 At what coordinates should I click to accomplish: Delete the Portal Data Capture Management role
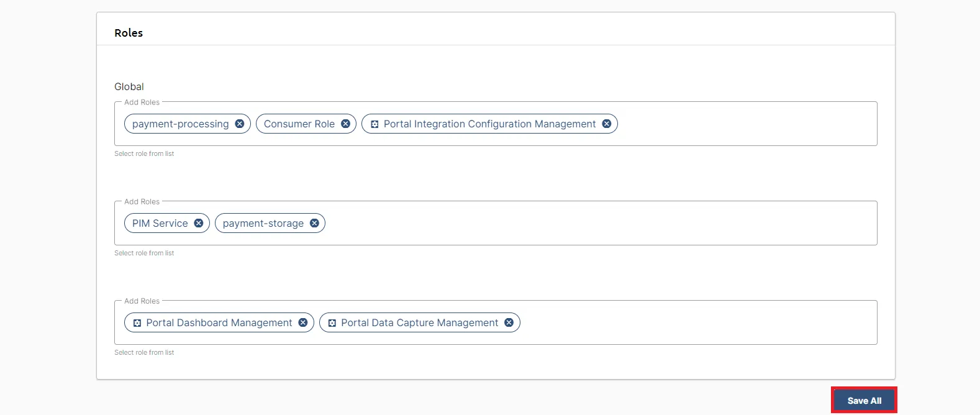point(509,322)
